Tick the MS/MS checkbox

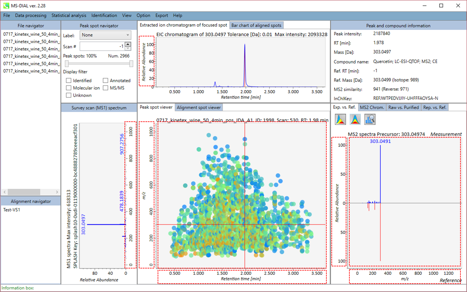[105, 88]
